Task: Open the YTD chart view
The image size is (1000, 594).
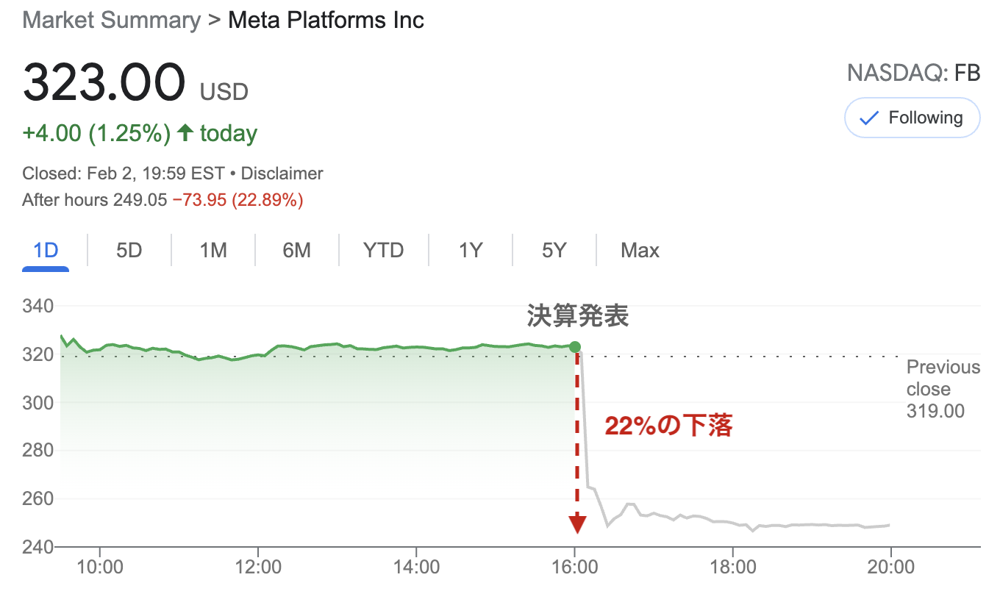Action: click(384, 251)
